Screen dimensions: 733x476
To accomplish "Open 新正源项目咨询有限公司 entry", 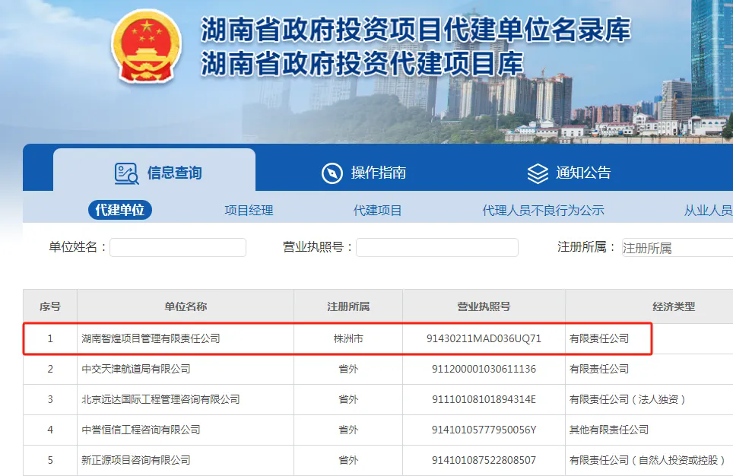I will (135, 460).
